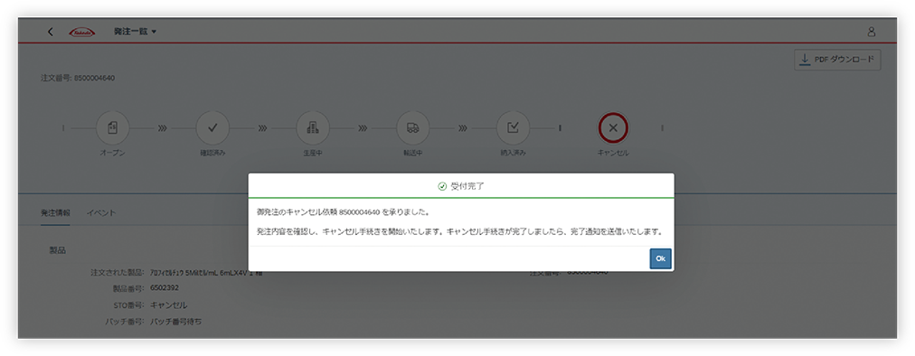
Task: Click the 発注内容を確認し message line
Action: coord(460,231)
